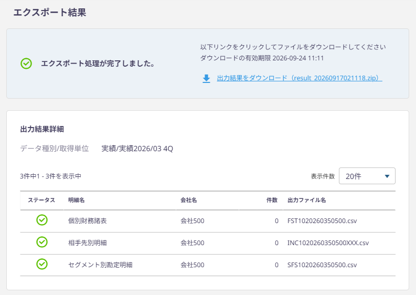Screen dimensions: 416x295
Task: Open the 表示件数 20件 dropdown
Action: click(367, 176)
